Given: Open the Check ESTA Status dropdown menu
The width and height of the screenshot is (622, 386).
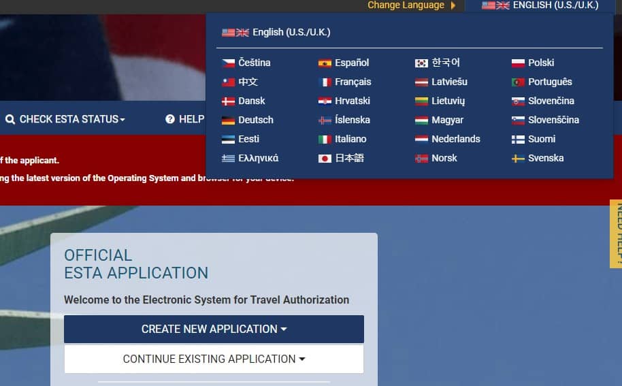Looking at the screenshot, I should click(65, 119).
